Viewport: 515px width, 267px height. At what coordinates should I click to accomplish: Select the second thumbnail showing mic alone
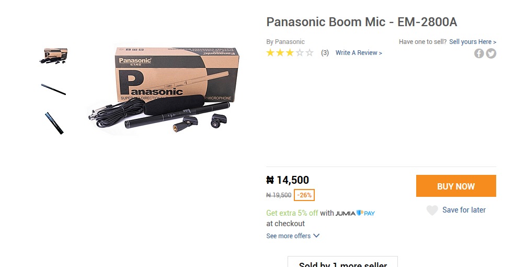point(54,89)
